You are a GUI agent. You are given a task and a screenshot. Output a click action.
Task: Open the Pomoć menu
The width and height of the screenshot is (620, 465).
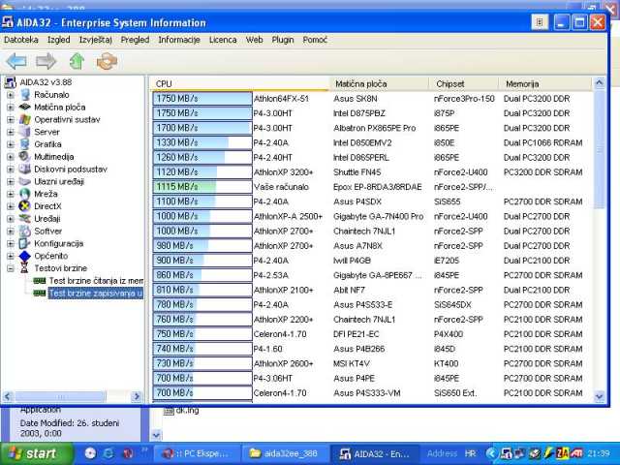(x=315, y=40)
